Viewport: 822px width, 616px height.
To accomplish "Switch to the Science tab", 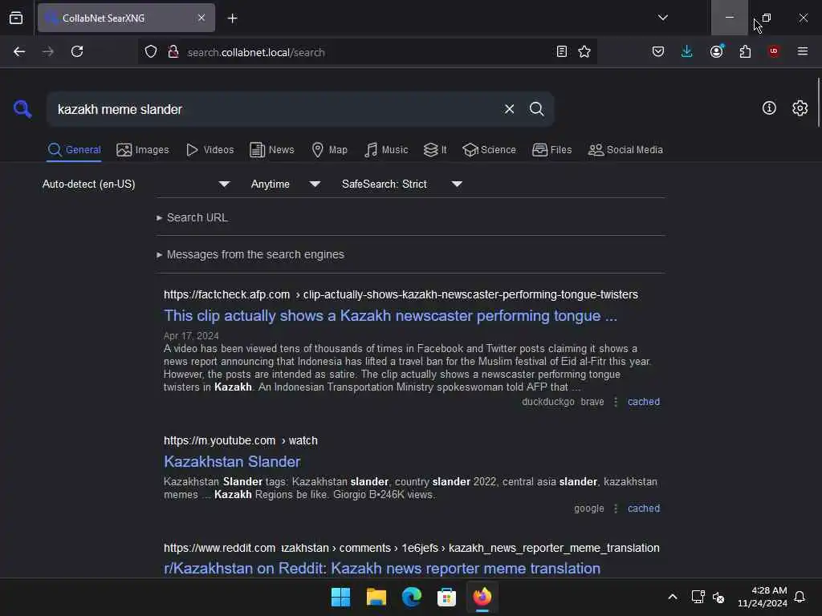I will 489,150.
